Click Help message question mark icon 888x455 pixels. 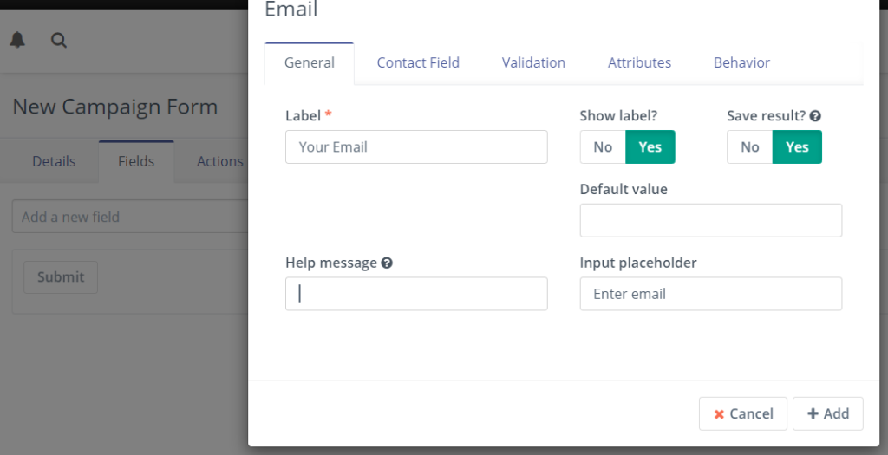coord(387,263)
